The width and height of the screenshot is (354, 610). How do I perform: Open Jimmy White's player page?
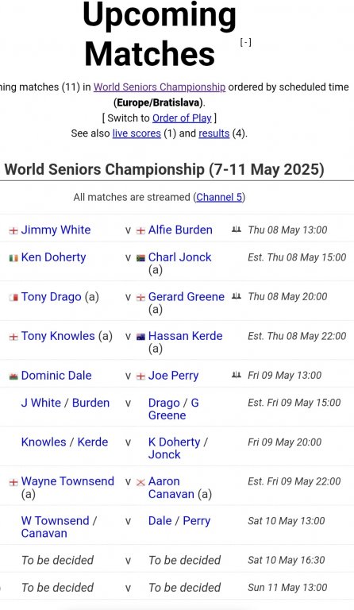tap(56, 230)
